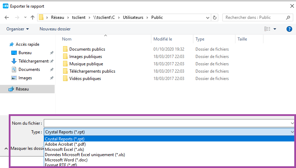
Task: Open the blue help icon
Action: [289, 29]
